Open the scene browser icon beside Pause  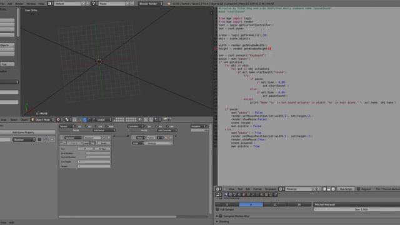click(x=94, y=4)
